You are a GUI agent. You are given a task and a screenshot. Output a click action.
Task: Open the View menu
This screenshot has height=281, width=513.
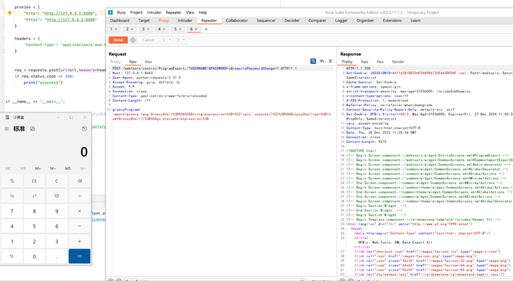[x=190, y=12]
